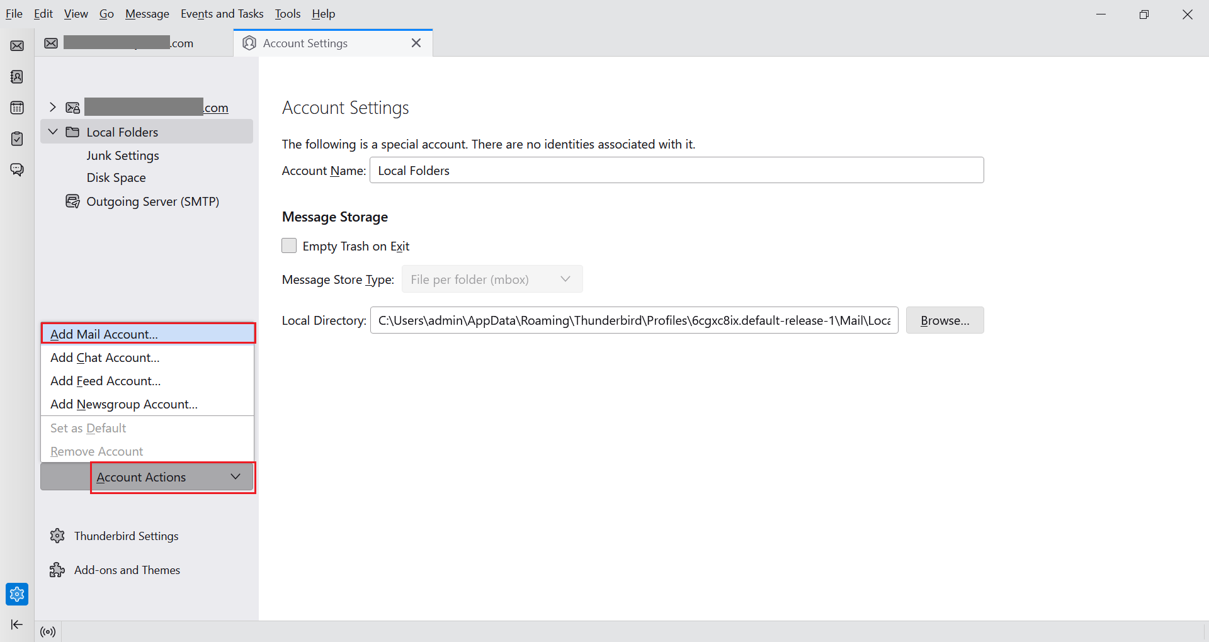Close the Account Settings tab
Viewport: 1209px width, 642px height.
pyautogui.click(x=416, y=43)
